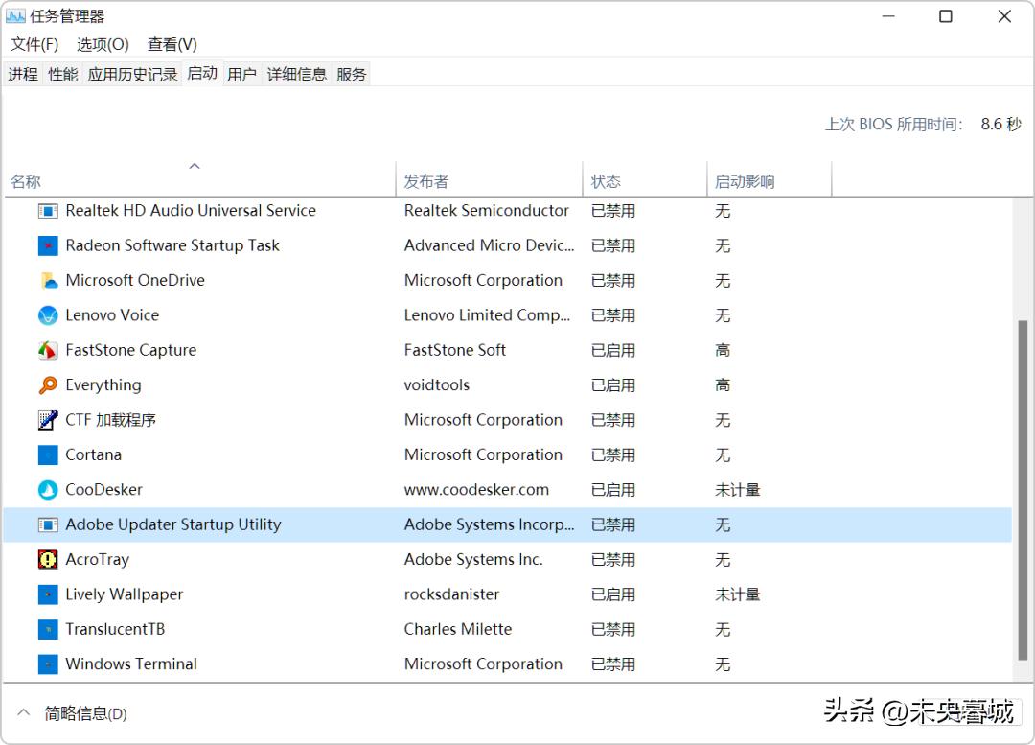
Task: Click the Windows Terminal icon
Action: (x=48, y=664)
